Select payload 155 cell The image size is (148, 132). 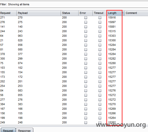click(x=20, y=113)
